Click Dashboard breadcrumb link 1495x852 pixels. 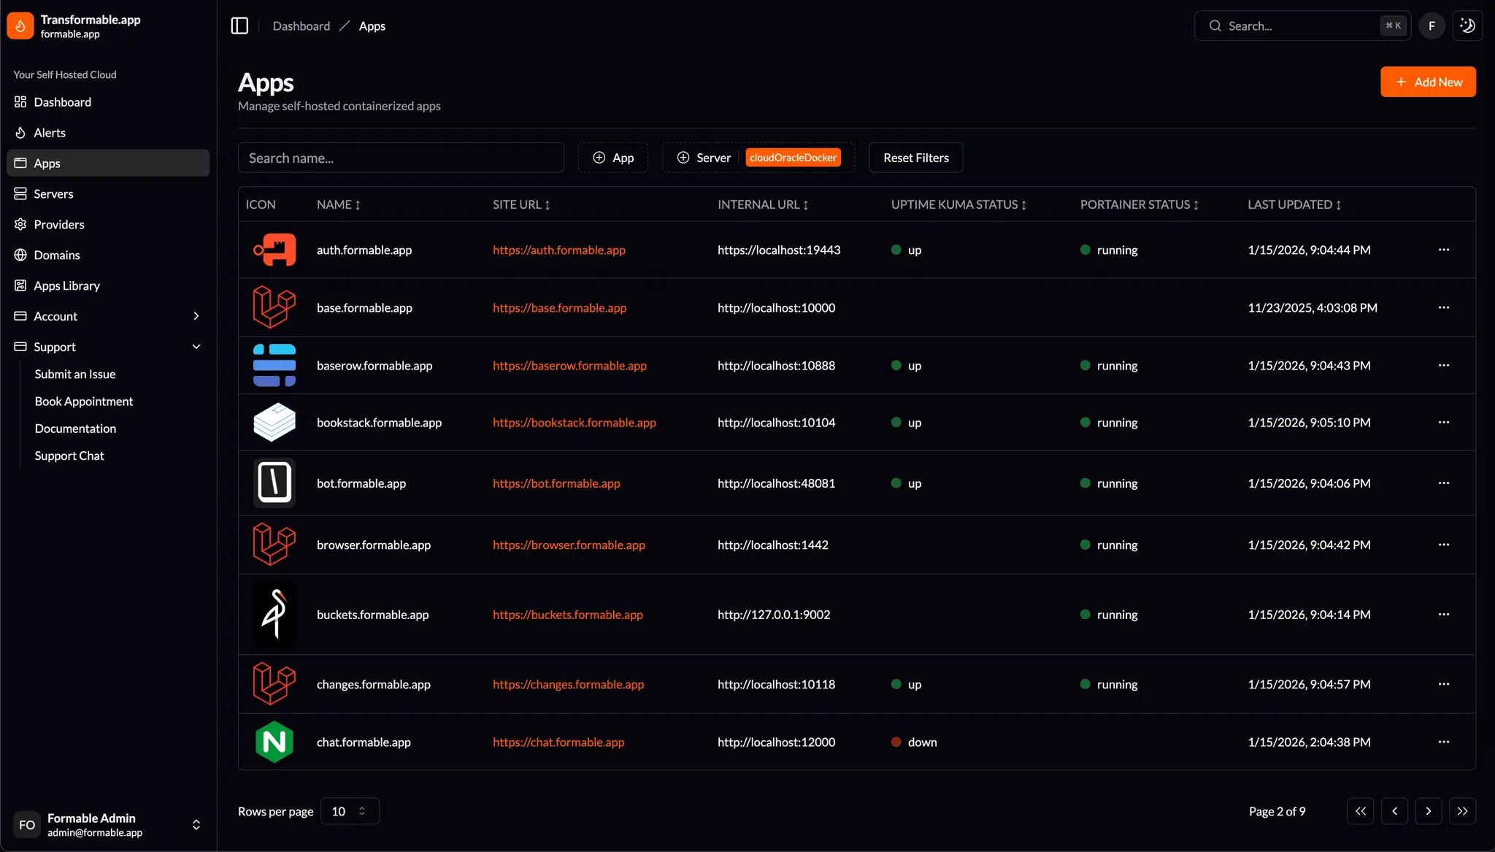pyautogui.click(x=301, y=26)
